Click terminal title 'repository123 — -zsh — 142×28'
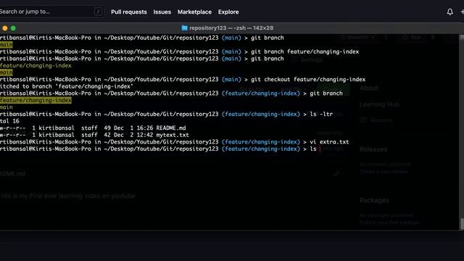464x261 pixels. [231, 28]
